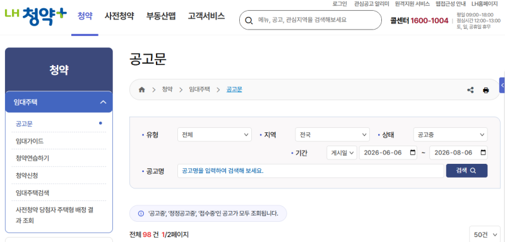Open the 상태 dropdown showing 공고중

tap(450, 135)
